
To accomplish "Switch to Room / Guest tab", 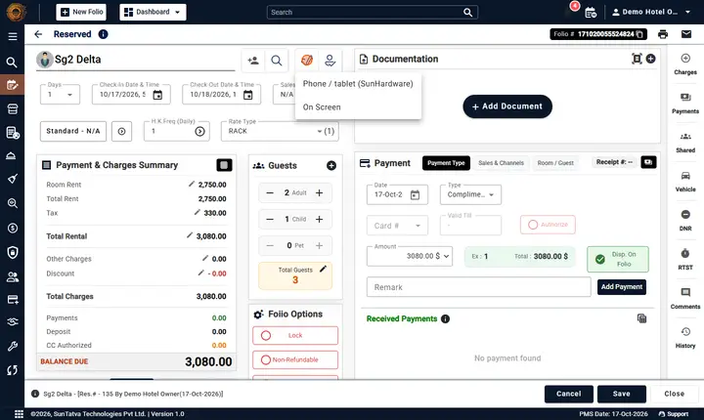I will point(555,163).
